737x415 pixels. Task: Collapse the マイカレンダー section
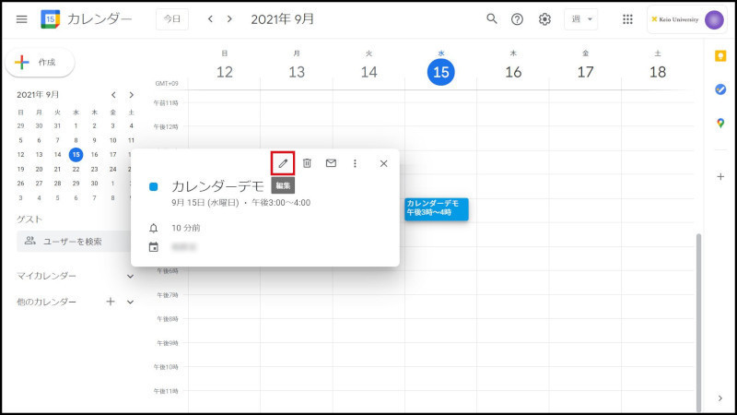click(x=130, y=276)
